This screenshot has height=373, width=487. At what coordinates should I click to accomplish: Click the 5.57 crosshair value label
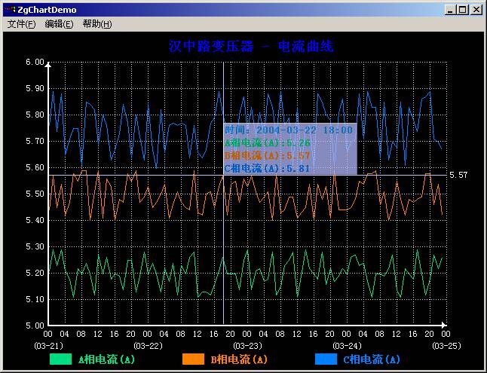(458, 175)
